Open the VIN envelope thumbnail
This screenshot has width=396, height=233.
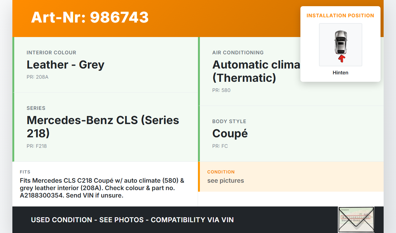356,219
